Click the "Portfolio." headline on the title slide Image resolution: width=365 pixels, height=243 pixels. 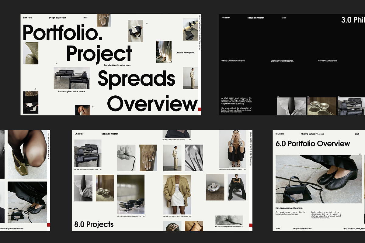click(62, 33)
